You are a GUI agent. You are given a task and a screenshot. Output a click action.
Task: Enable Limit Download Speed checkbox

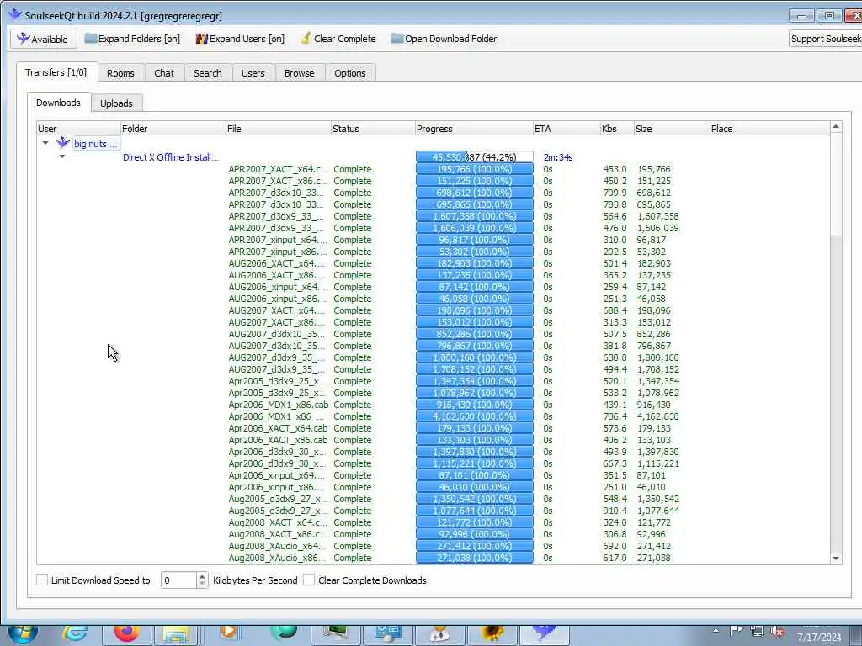[42, 580]
